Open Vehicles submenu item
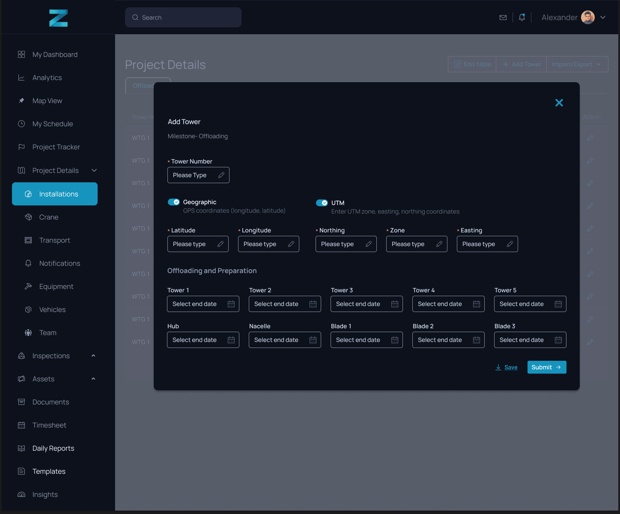 coord(52,309)
